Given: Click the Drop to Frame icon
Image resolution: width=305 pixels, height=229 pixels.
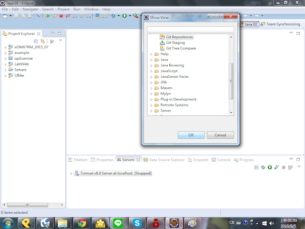Looking at the screenshot, I should pyautogui.click(x=98, y=16).
